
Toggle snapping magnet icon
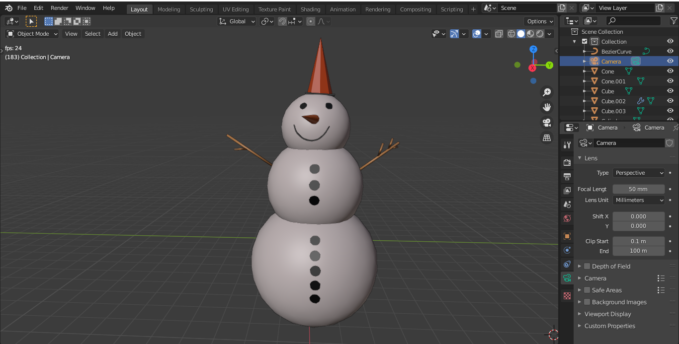click(282, 21)
